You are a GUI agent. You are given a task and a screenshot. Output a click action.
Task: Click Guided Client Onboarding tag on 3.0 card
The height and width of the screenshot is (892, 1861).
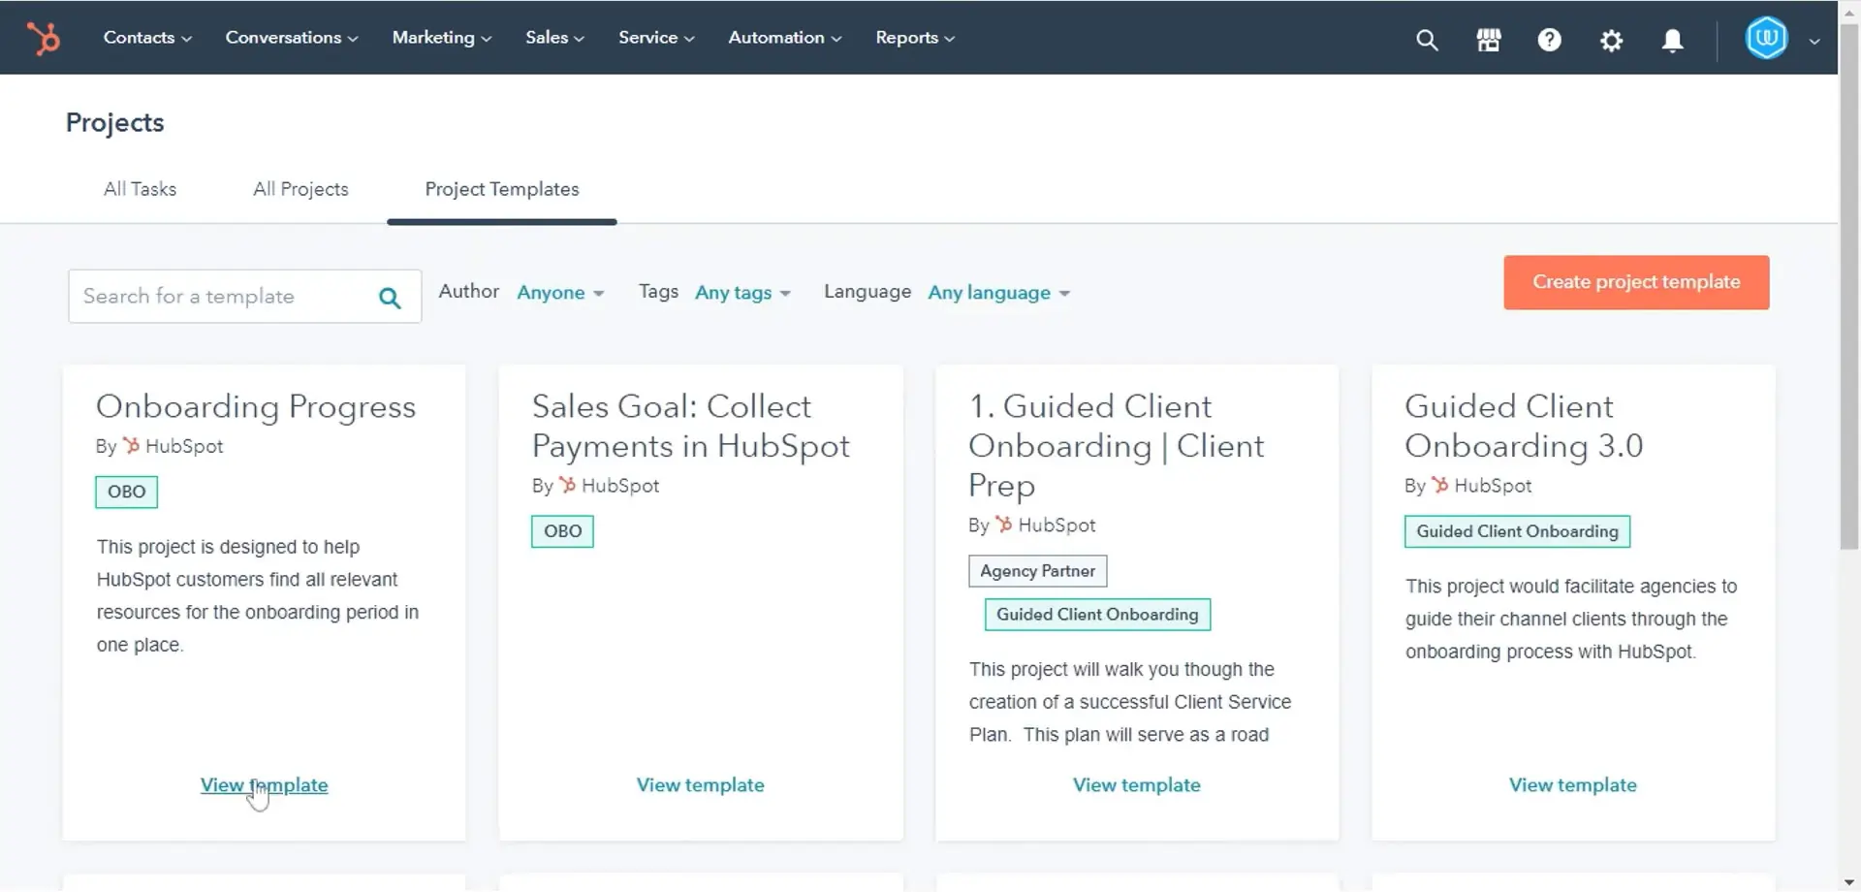[1517, 532]
